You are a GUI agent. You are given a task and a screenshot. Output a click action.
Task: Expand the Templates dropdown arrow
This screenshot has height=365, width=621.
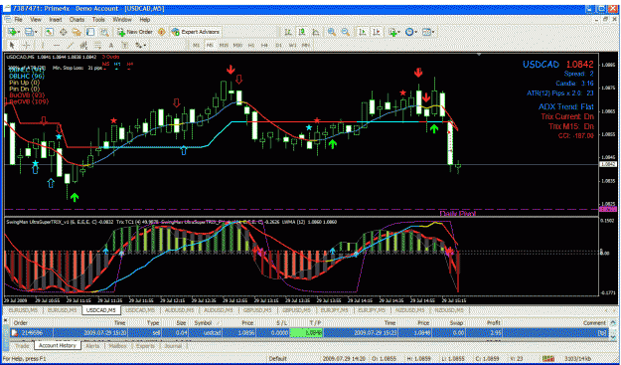(x=433, y=32)
